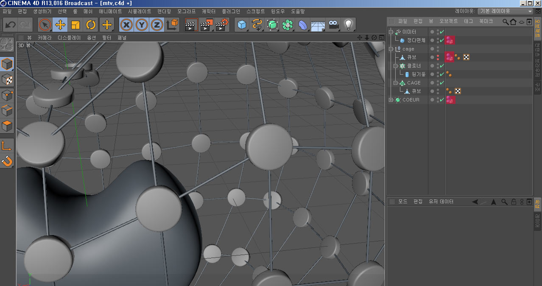Image resolution: width=542 pixels, height=286 pixels.
Task: Open the viewport 카메라 menu
Action: (45, 38)
